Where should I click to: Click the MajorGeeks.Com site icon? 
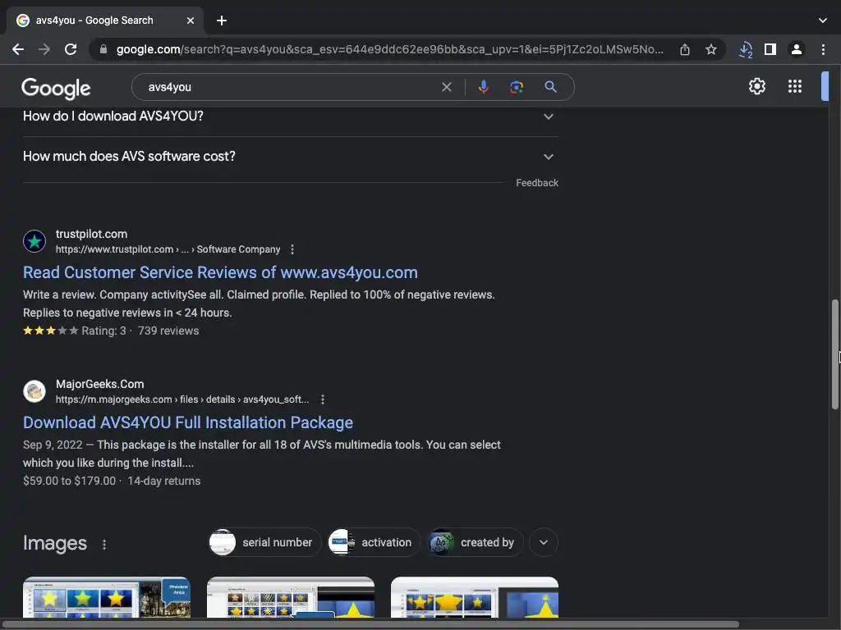(34, 391)
